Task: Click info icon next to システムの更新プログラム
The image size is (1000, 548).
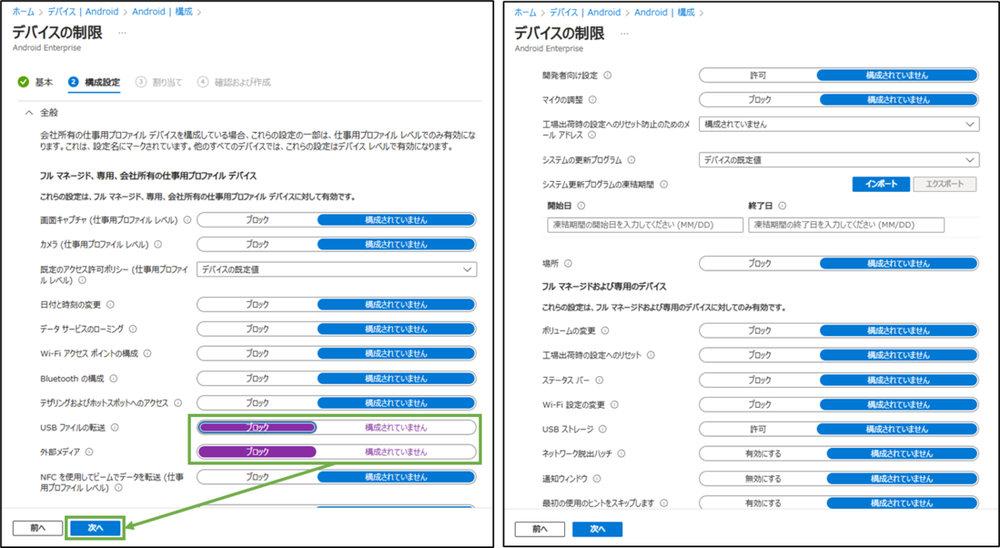Action: (631, 159)
